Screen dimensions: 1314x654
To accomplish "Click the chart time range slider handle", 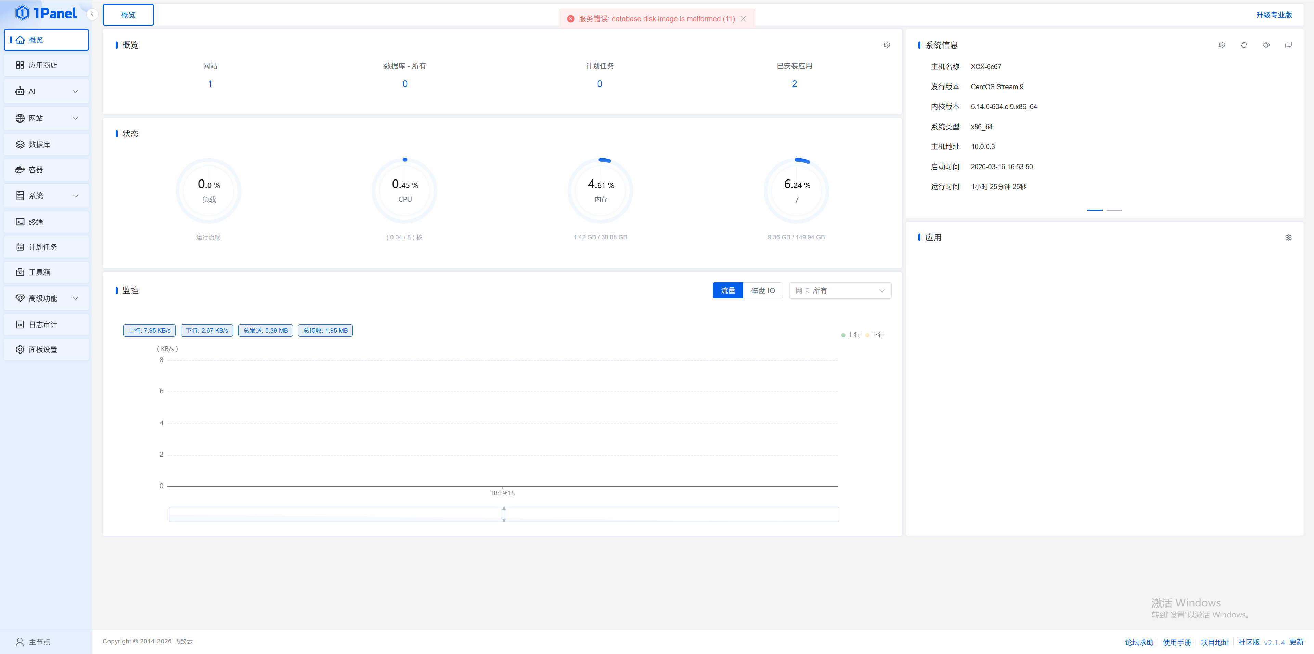I will pyautogui.click(x=503, y=514).
